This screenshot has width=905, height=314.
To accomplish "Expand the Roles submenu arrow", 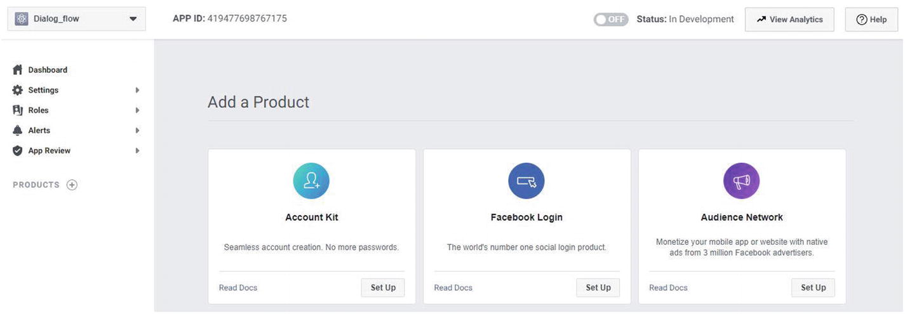I will pyautogui.click(x=137, y=110).
